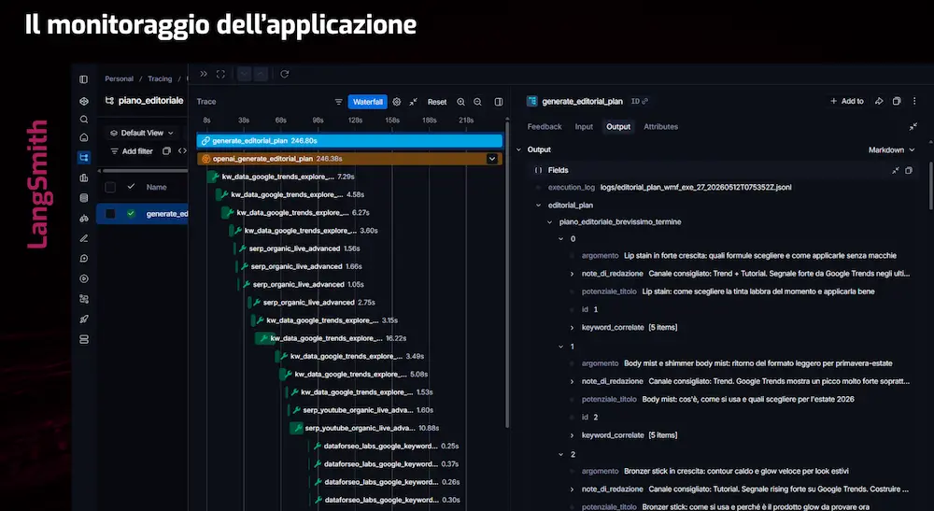Screen dimensions: 934x511
Task: Click the Add to button
Action: [846, 101]
